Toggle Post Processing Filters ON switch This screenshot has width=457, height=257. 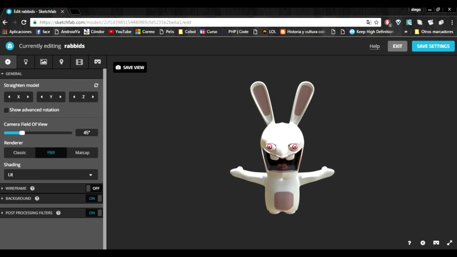click(x=94, y=213)
